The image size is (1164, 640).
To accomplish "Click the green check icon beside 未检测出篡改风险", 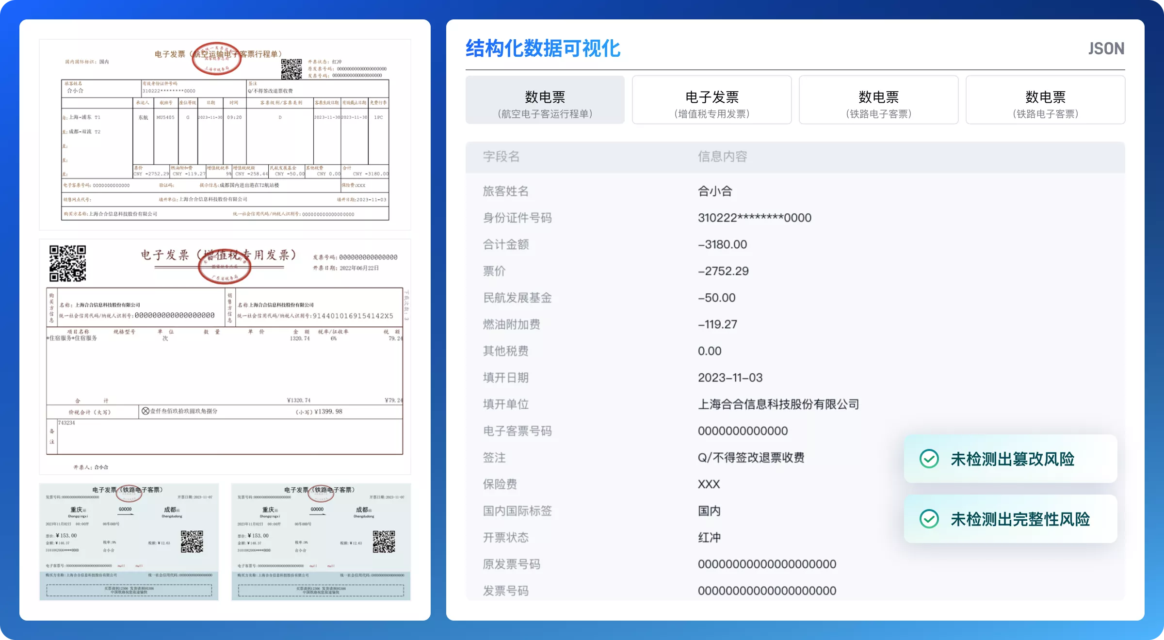I will tap(929, 458).
